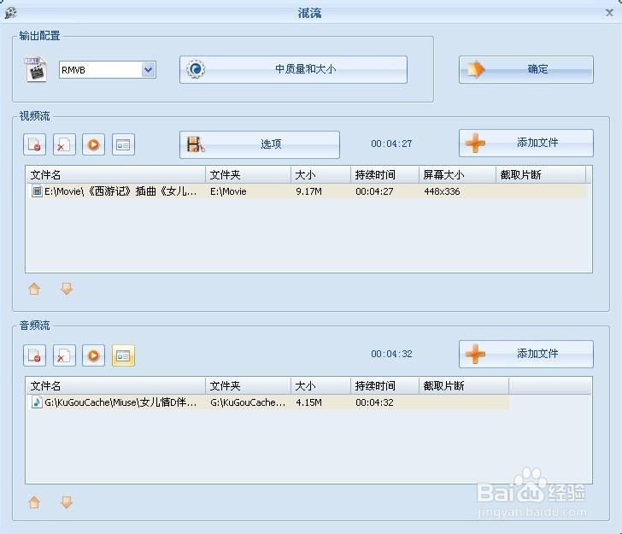Image resolution: width=622 pixels, height=534 pixels.
Task: Open the RMVB output format dropdown
Action: 149,70
